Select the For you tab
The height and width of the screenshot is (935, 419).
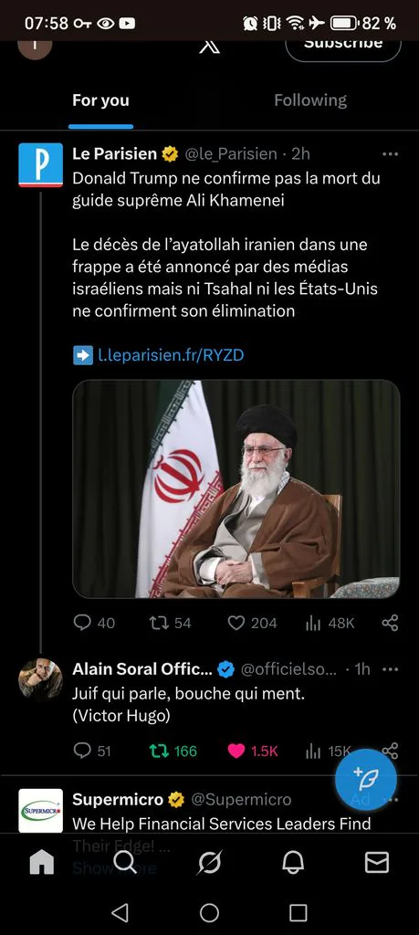point(100,100)
